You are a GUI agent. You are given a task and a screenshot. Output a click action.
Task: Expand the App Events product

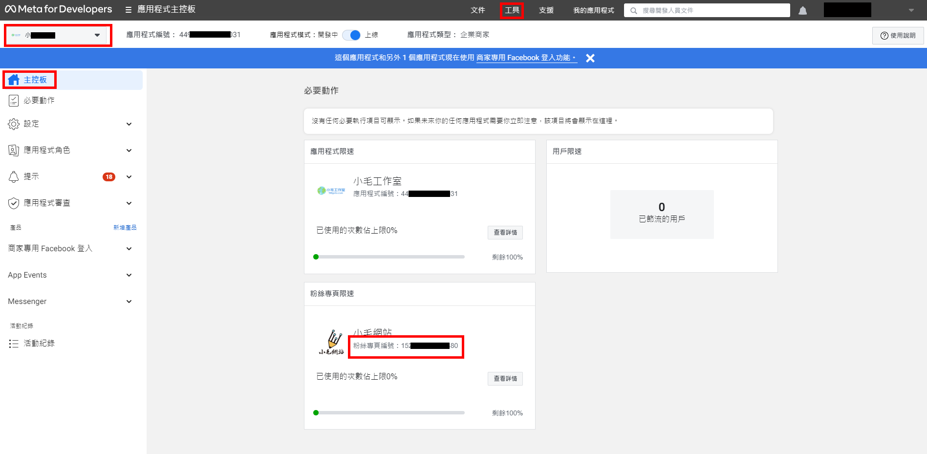pyautogui.click(x=129, y=275)
